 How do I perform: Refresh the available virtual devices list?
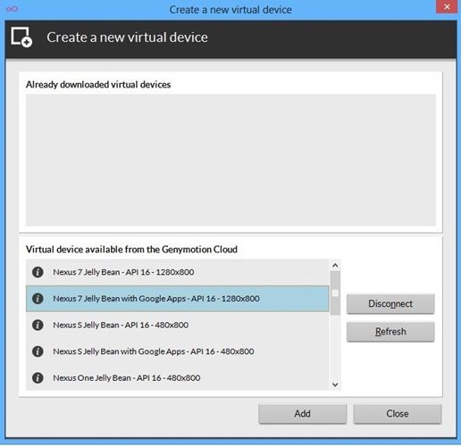[390, 332]
